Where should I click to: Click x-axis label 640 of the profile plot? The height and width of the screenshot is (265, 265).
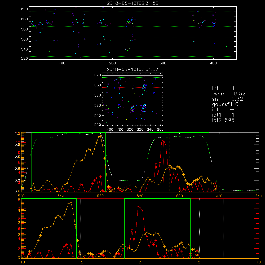[x=259, y=196]
